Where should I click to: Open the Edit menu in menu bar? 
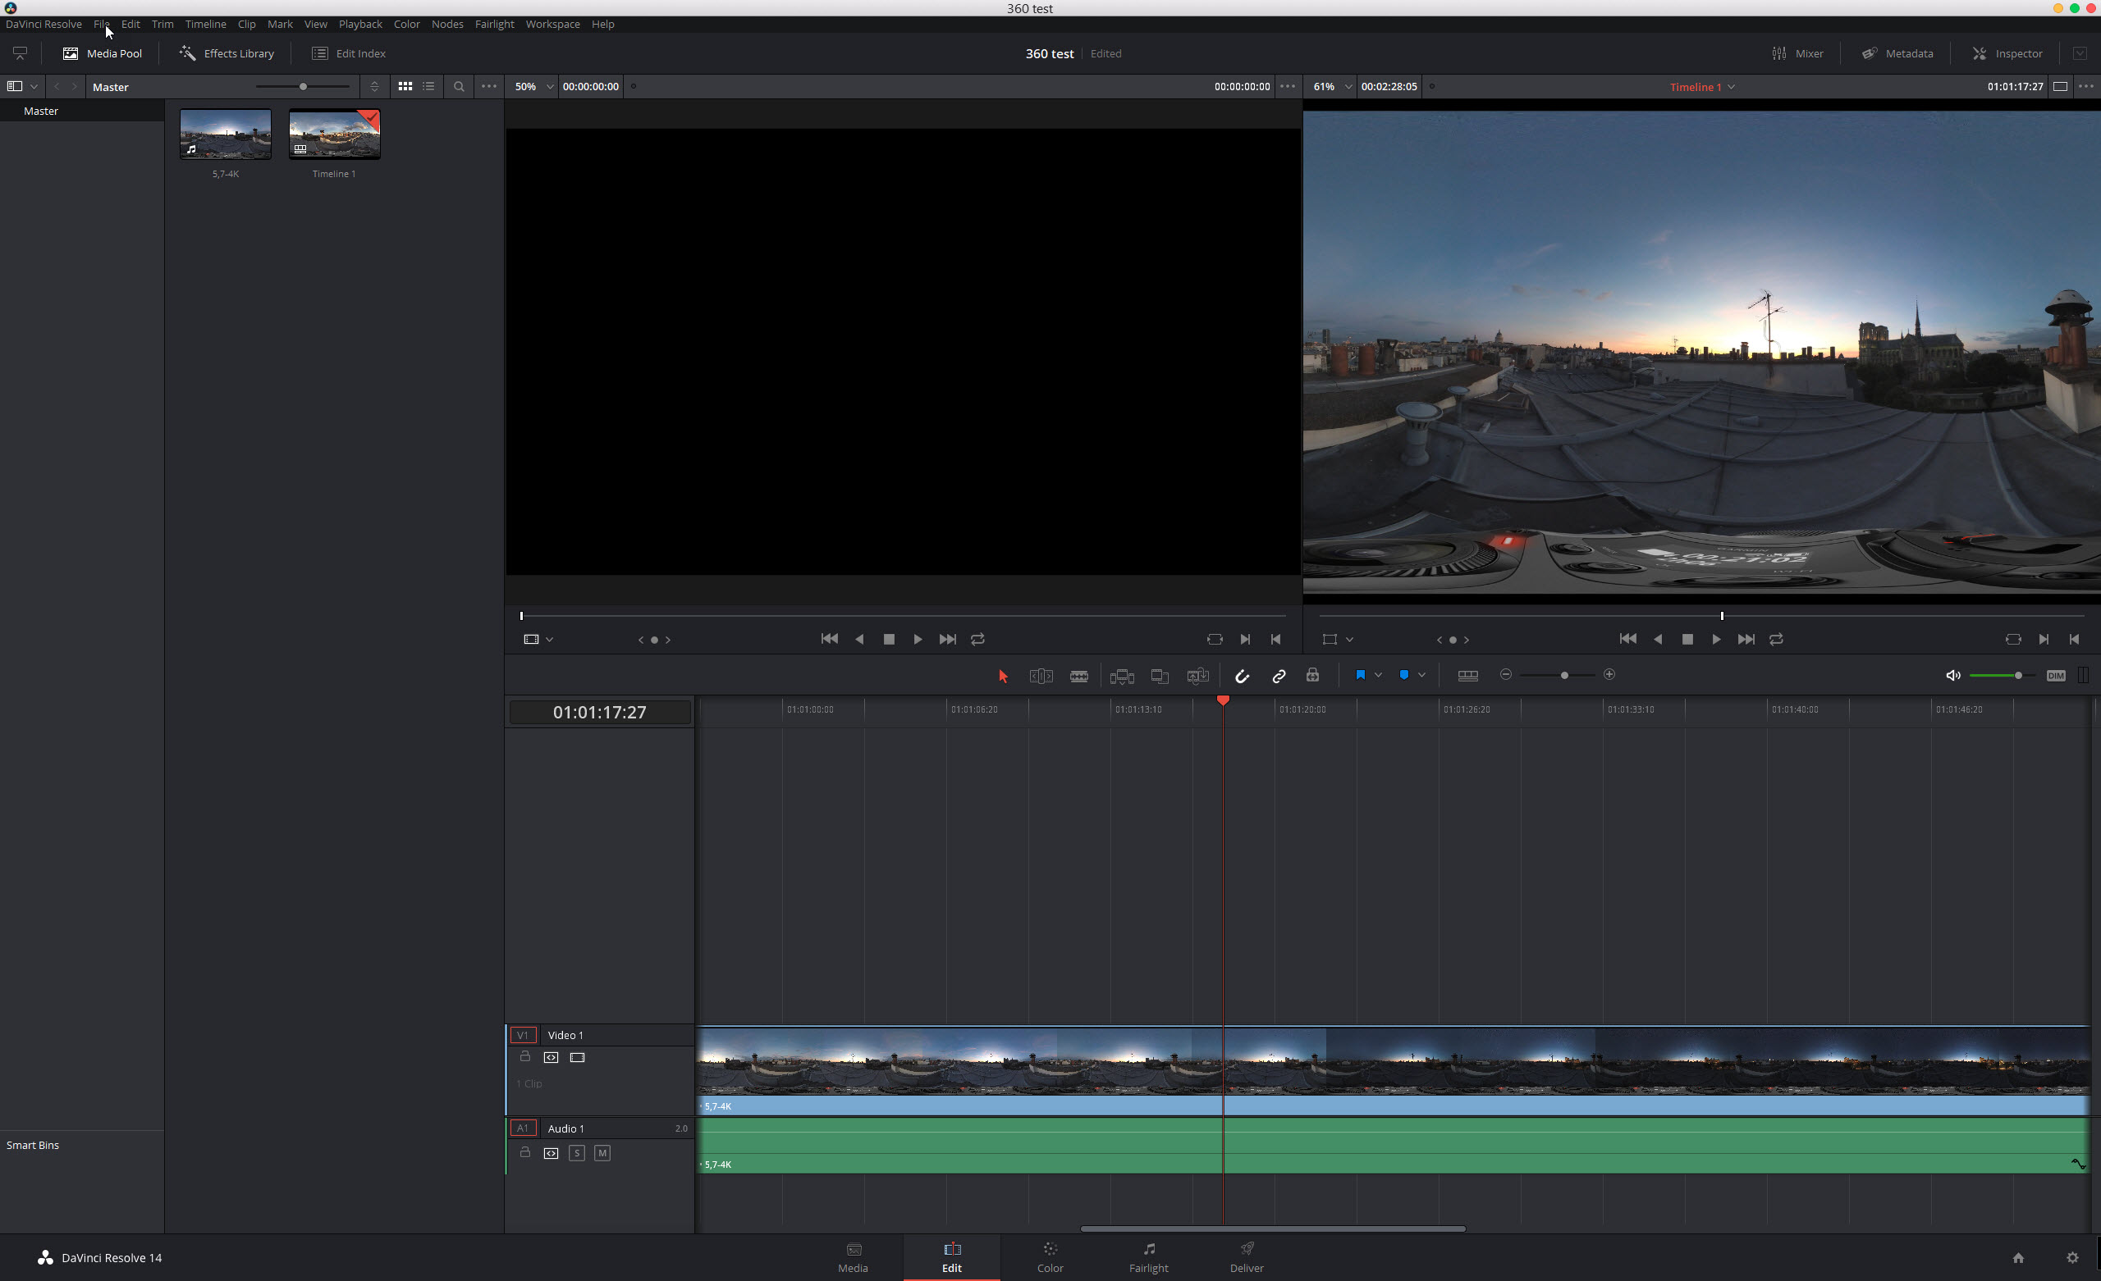pyautogui.click(x=132, y=24)
